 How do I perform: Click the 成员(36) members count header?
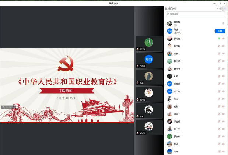(172, 8)
